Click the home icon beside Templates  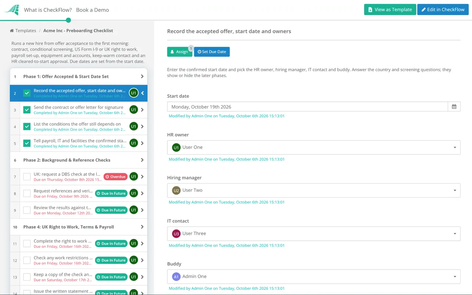pyautogui.click(x=12, y=31)
